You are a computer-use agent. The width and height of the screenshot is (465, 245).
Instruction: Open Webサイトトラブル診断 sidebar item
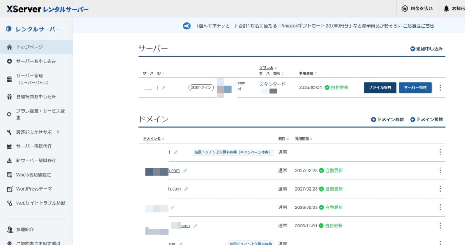click(x=36, y=203)
